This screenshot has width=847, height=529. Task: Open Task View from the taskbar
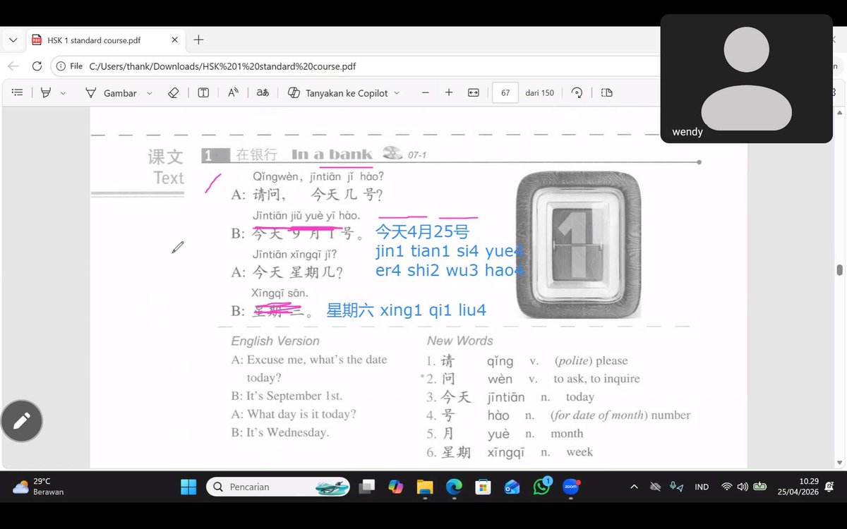click(366, 487)
